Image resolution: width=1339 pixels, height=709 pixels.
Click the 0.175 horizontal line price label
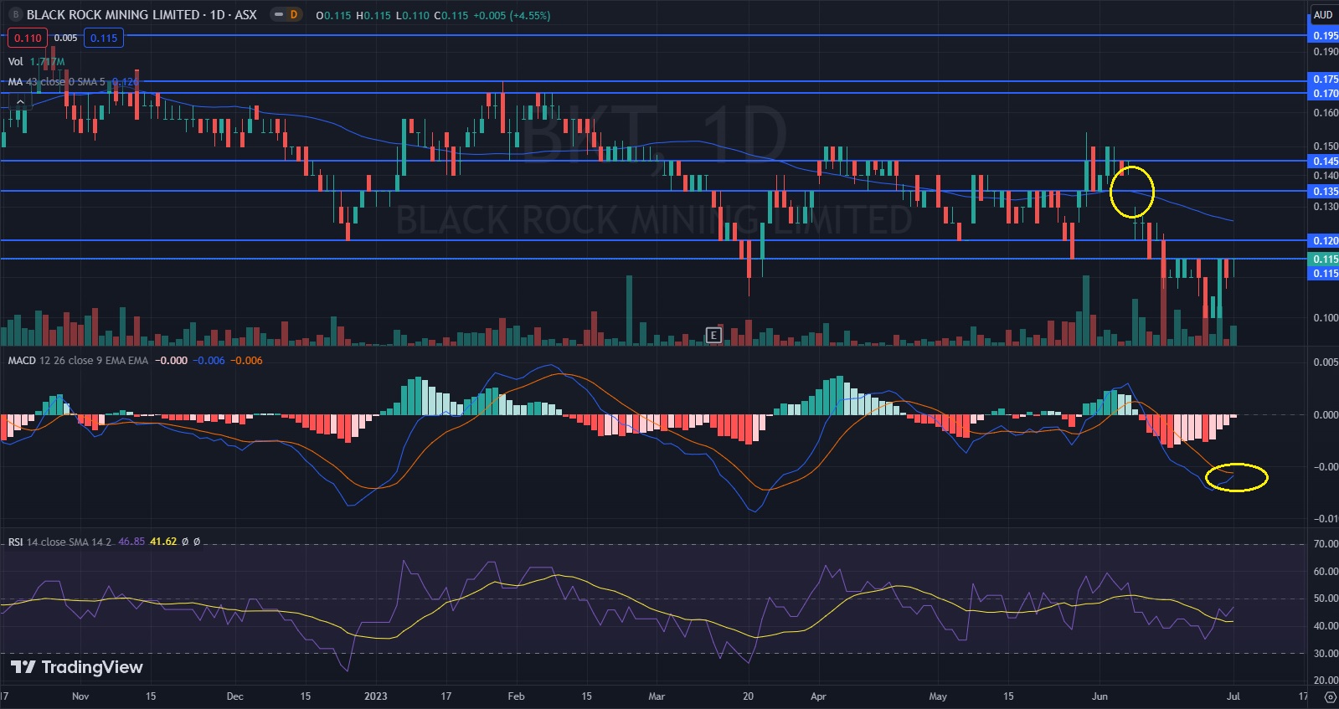point(1324,80)
